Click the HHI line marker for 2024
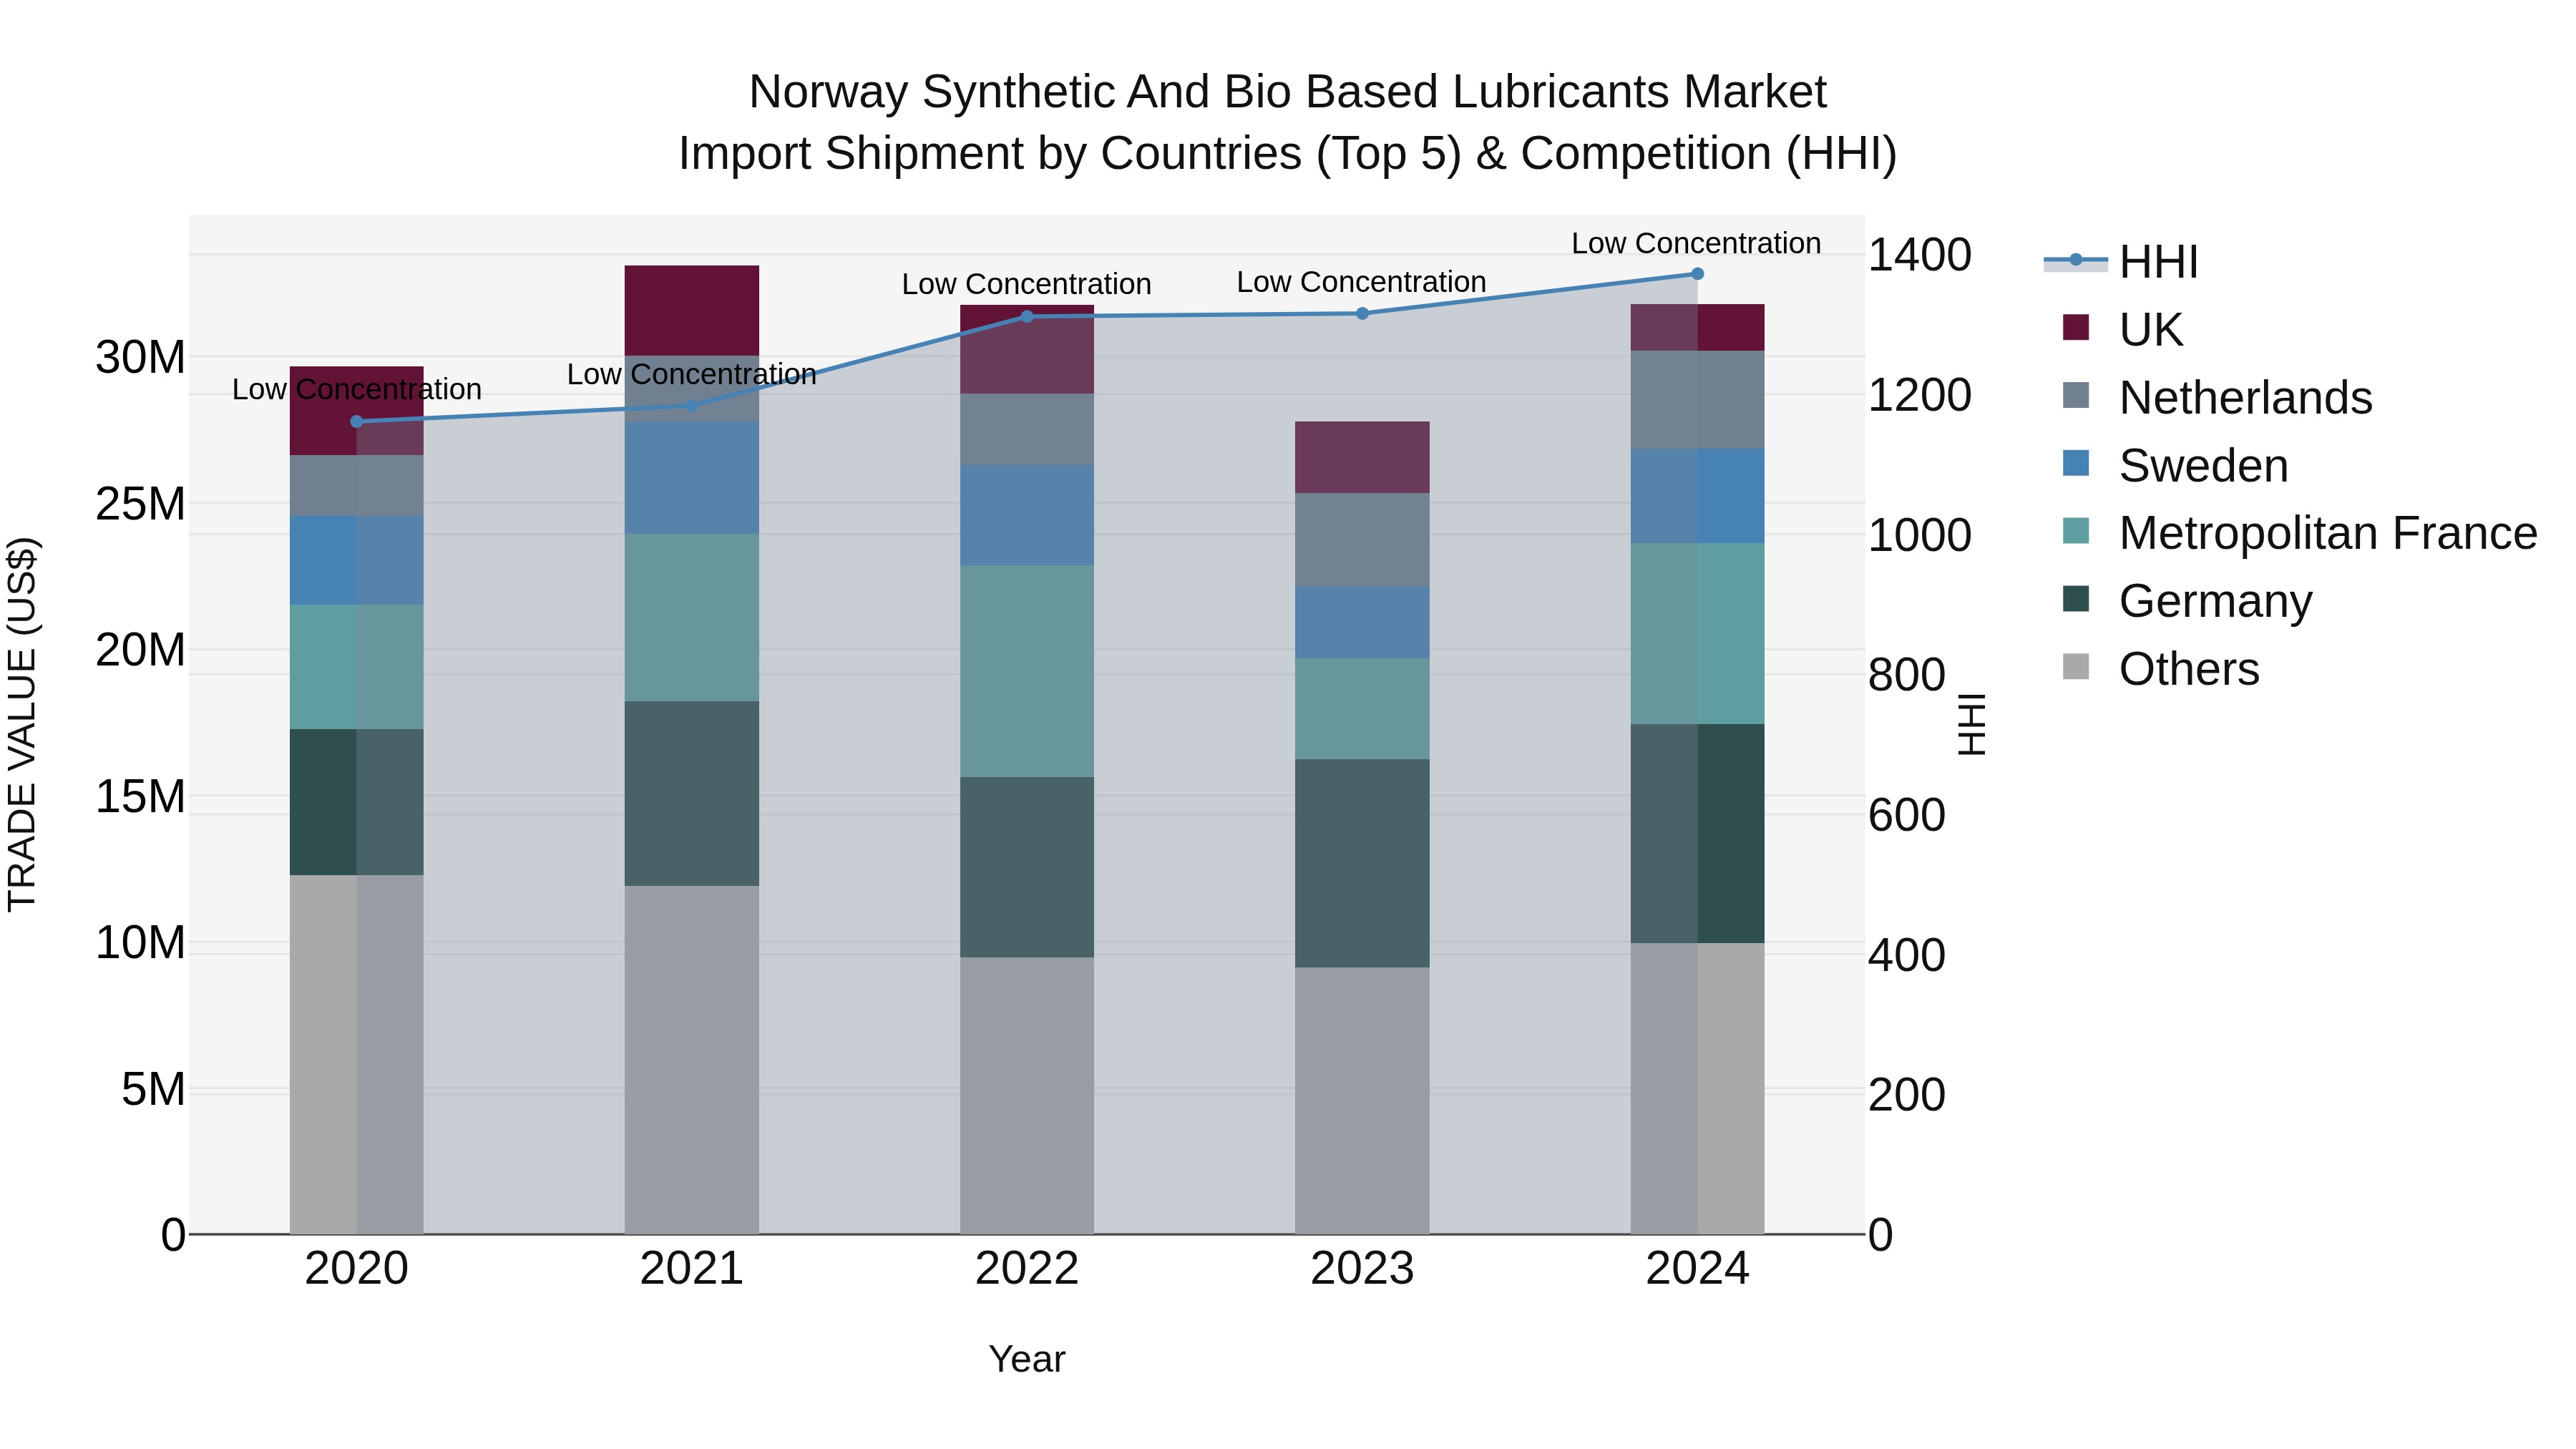2576x1449 pixels. [1697, 274]
